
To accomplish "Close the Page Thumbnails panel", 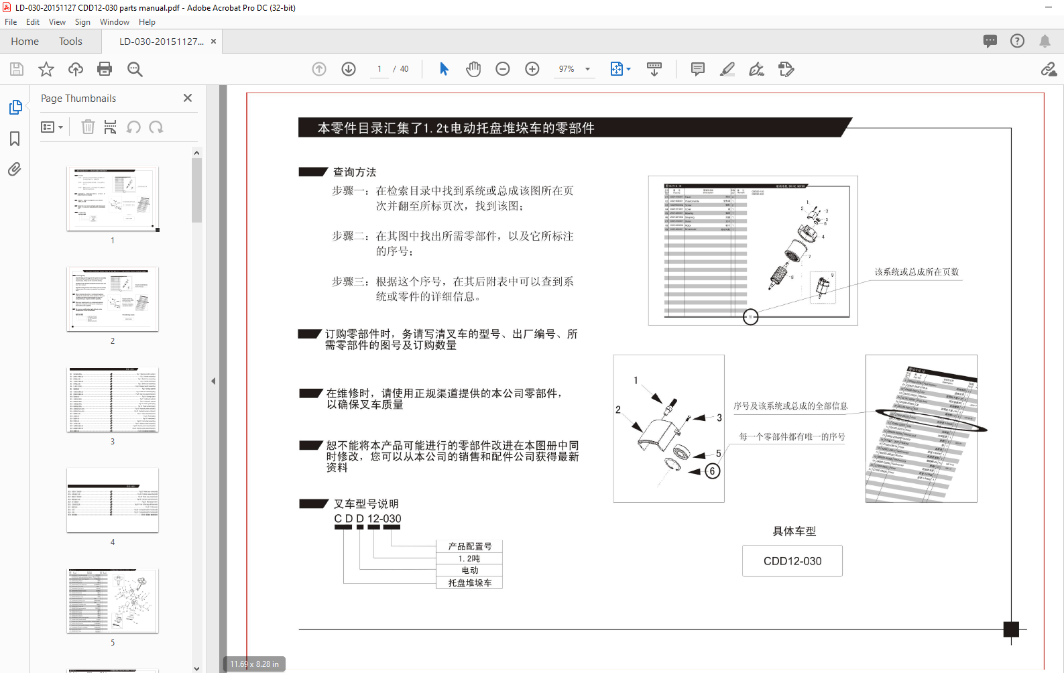I will (188, 98).
